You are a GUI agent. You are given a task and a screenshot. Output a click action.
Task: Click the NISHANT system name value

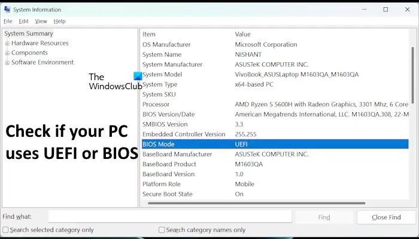tap(248, 54)
